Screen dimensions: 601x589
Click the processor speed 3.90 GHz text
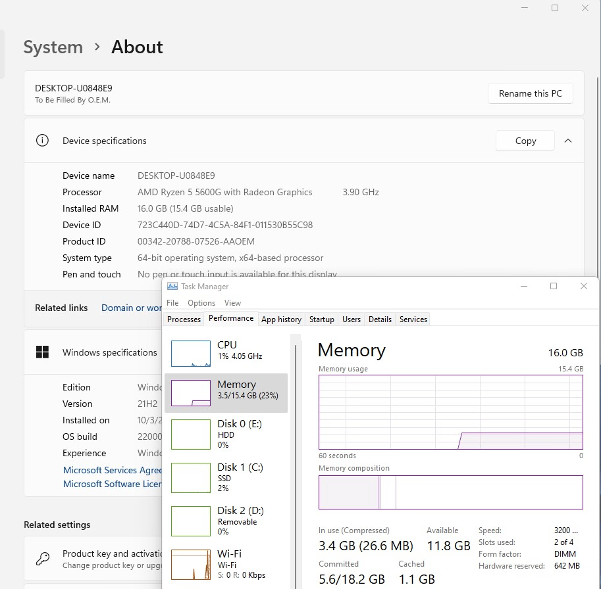coord(361,192)
